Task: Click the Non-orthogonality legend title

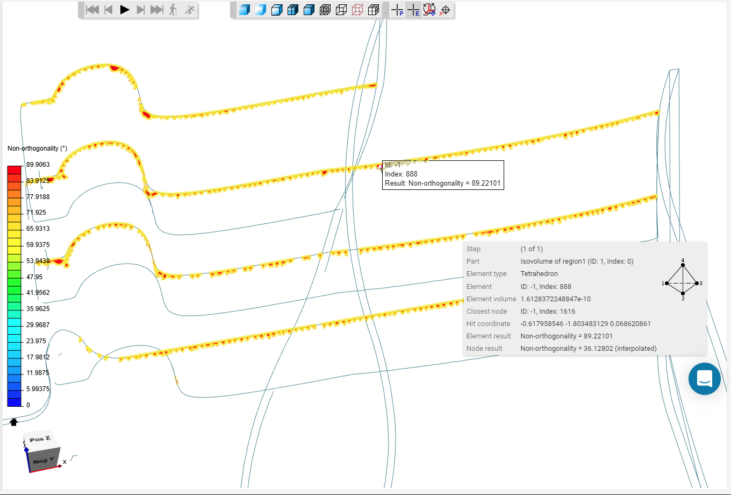Action: coord(37,148)
